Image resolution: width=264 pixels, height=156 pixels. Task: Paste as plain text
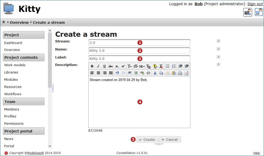tap(174, 73)
